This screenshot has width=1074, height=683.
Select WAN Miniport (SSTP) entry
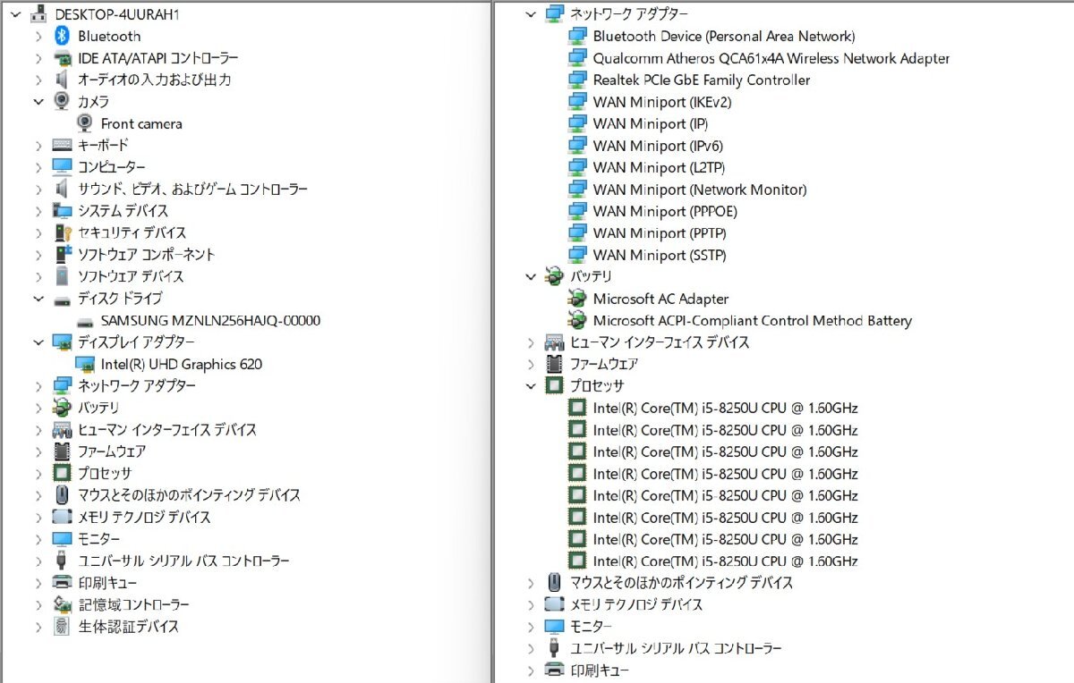coord(660,255)
